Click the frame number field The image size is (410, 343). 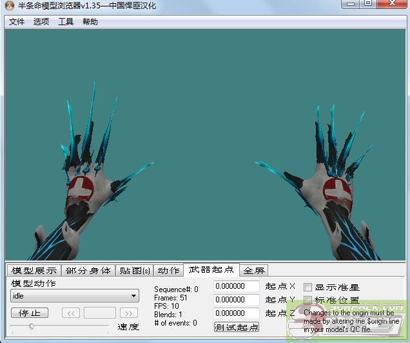[100, 313]
